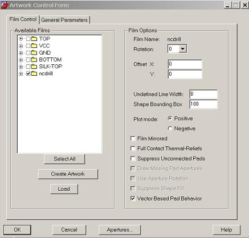Uncheck Vector Based Pad Behavior

(x=133, y=198)
